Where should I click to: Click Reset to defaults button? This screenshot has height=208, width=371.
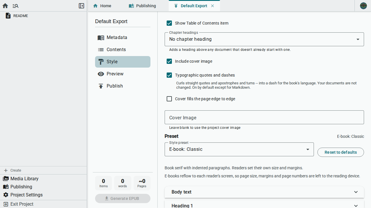click(341, 152)
